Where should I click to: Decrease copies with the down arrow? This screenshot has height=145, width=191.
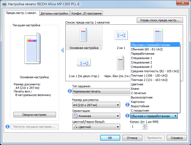145,128
